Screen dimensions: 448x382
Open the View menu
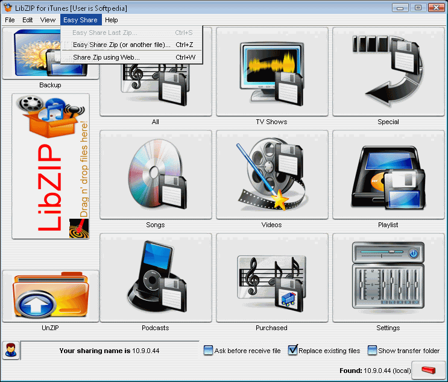click(48, 20)
